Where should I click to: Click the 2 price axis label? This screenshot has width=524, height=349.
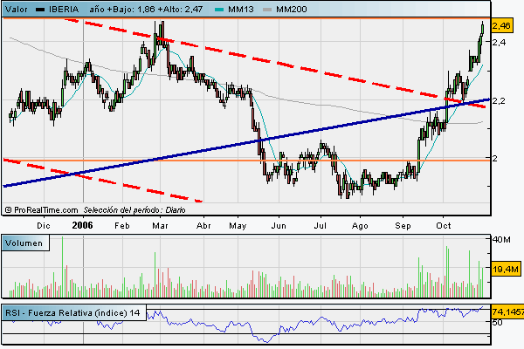coord(495,158)
